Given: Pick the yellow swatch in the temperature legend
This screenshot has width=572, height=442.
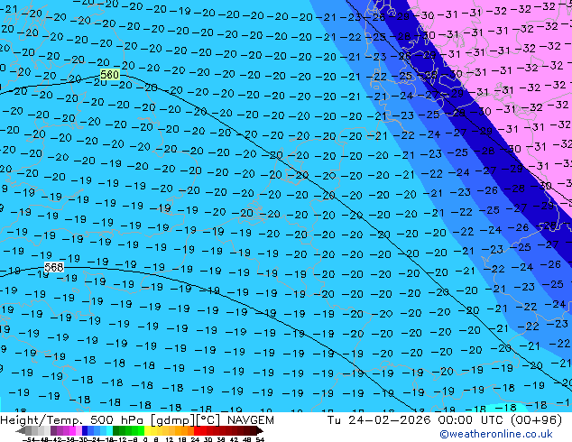Looking at the screenshot, I should 148,430.
